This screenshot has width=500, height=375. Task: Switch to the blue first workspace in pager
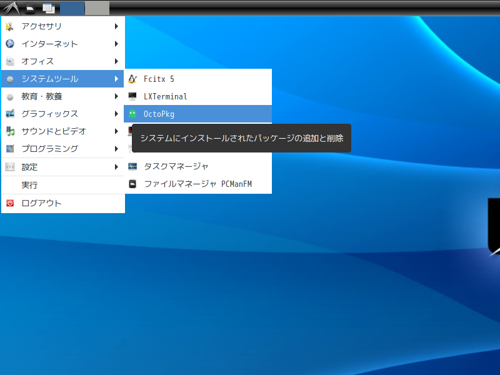coord(72,8)
